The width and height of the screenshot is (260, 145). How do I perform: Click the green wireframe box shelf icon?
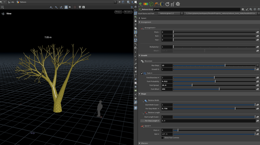(151, 4)
